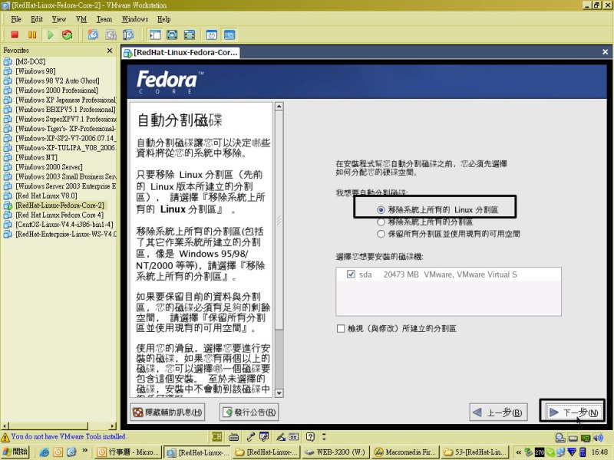The width and height of the screenshot is (614, 460).
Task: Click the Summary view toolbar icon
Action: pyautogui.click(x=212, y=34)
